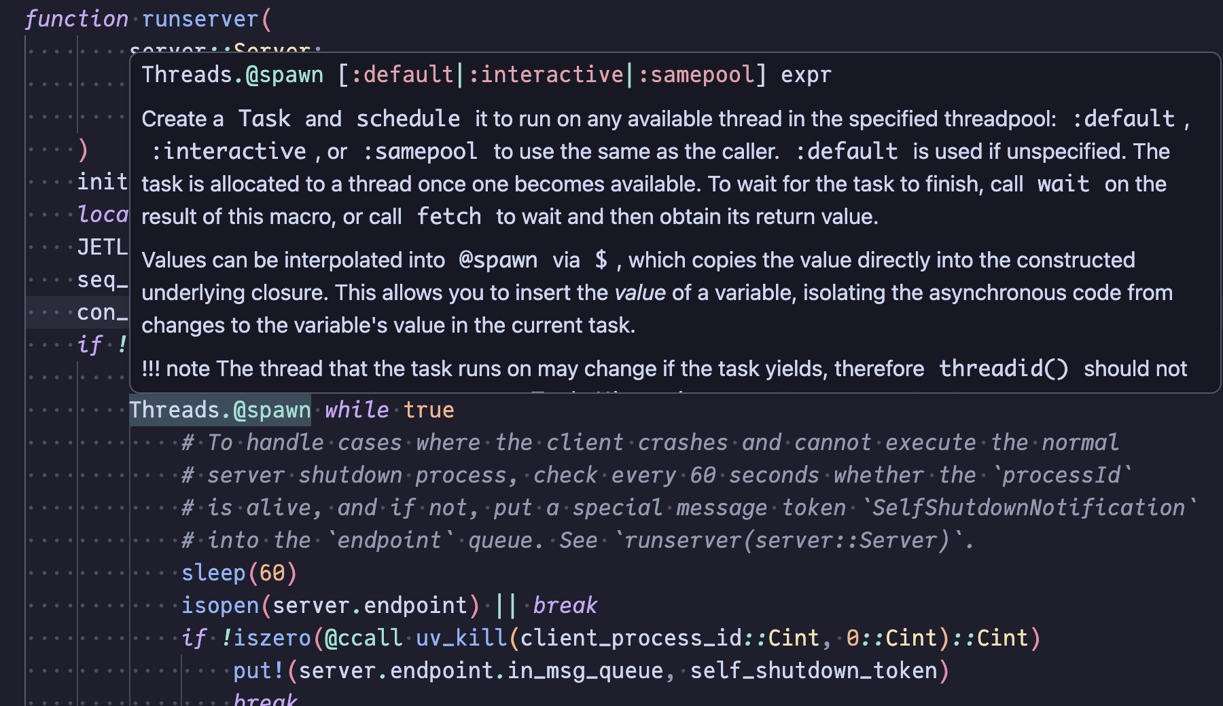Click the 'loca' keyword line beside popup
The height and width of the screenshot is (706, 1223).
point(102,215)
